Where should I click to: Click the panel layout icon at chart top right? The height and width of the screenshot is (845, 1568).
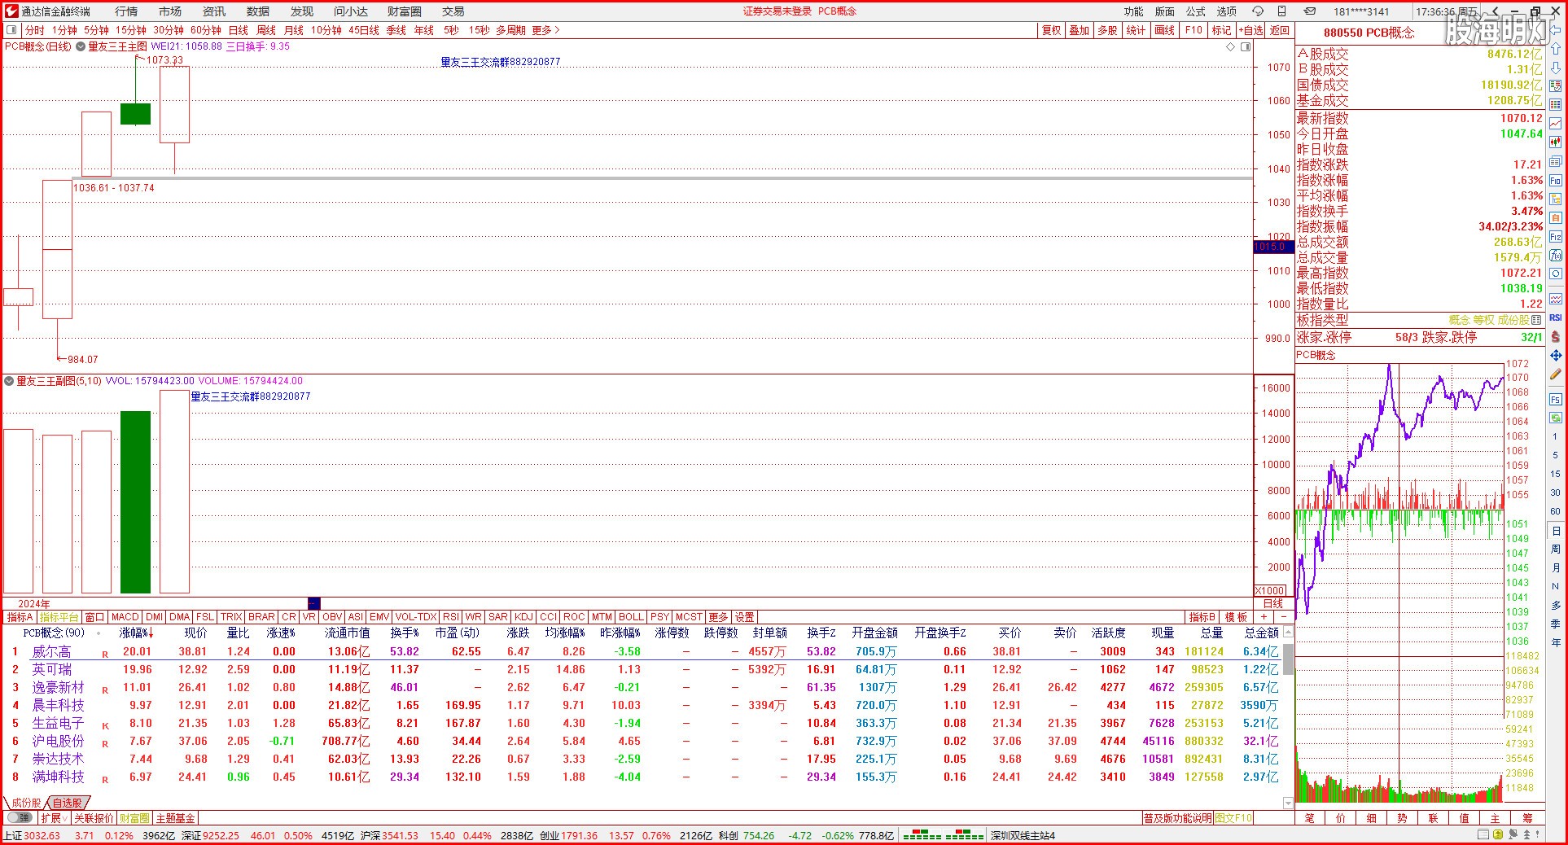1246,47
